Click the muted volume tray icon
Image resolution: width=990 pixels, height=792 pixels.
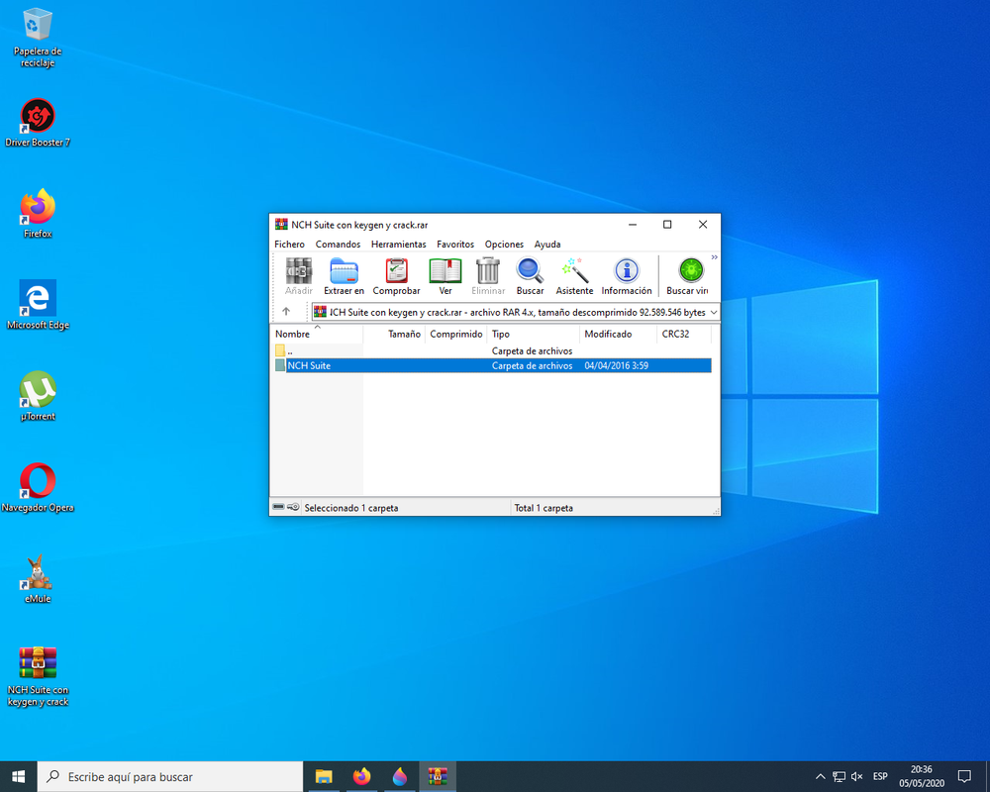click(856, 776)
